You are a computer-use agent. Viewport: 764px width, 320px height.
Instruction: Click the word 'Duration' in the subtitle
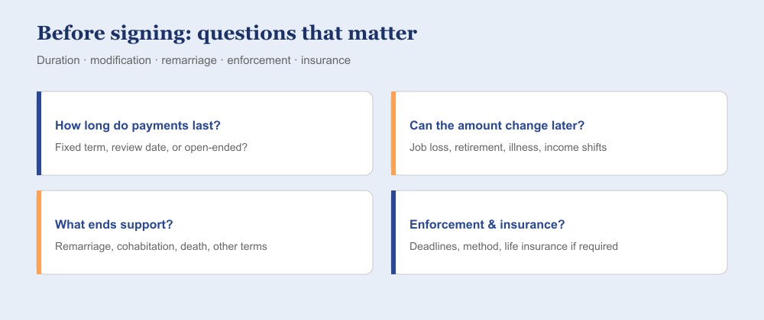click(59, 61)
